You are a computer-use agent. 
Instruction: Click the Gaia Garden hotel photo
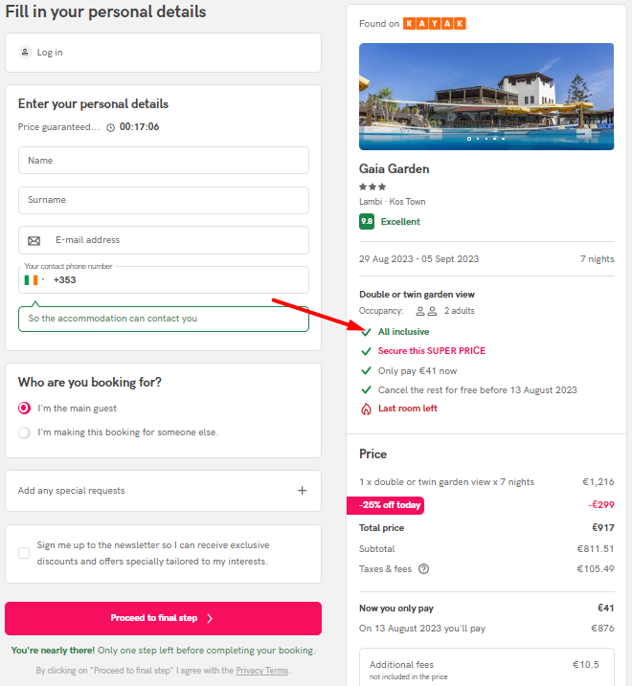pos(486,97)
